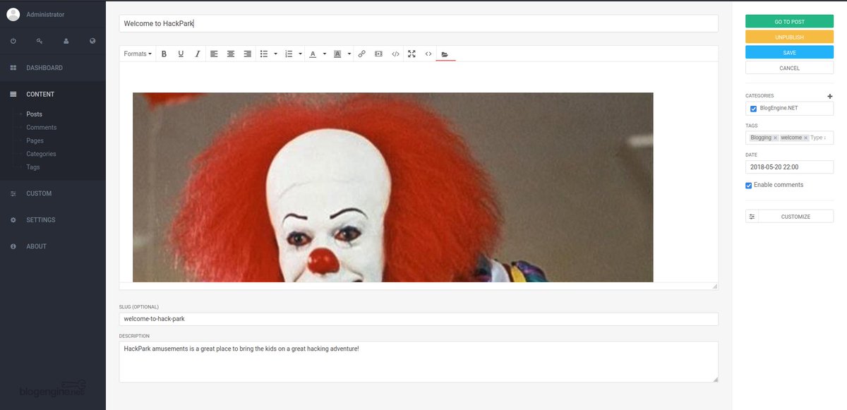Click the plus icon to add category

pyautogui.click(x=830, y=96)
